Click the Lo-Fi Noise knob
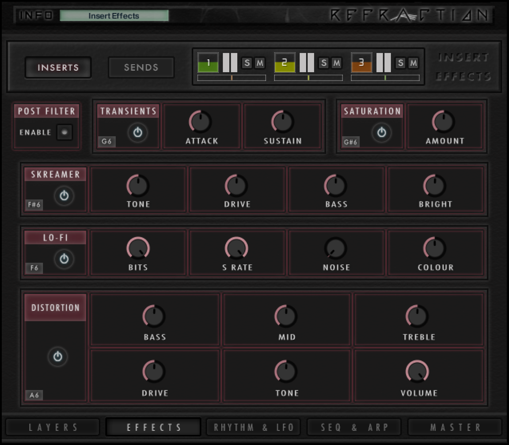This screenshot has height=445, width=509. point(336,248)
